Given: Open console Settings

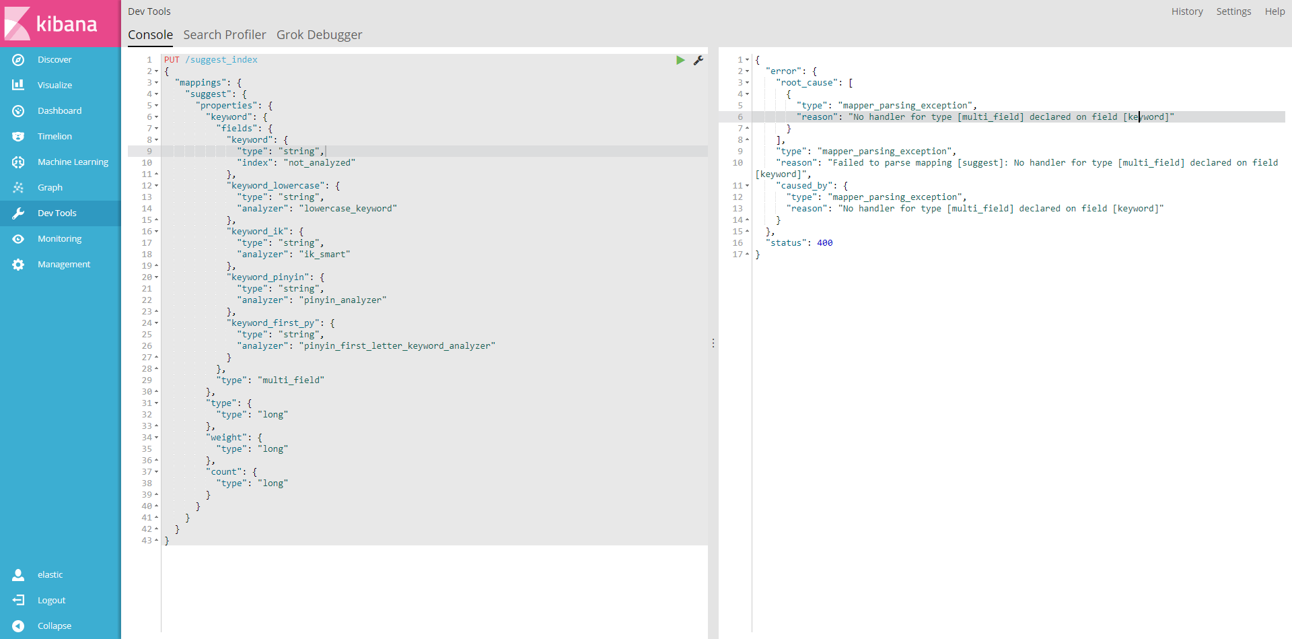Looking at the screenshot, I should point(1234,11).
